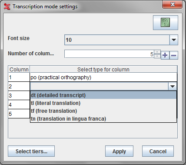186x165 pixels.
Task: Apply the transcription mode settings
Action: 119,151
